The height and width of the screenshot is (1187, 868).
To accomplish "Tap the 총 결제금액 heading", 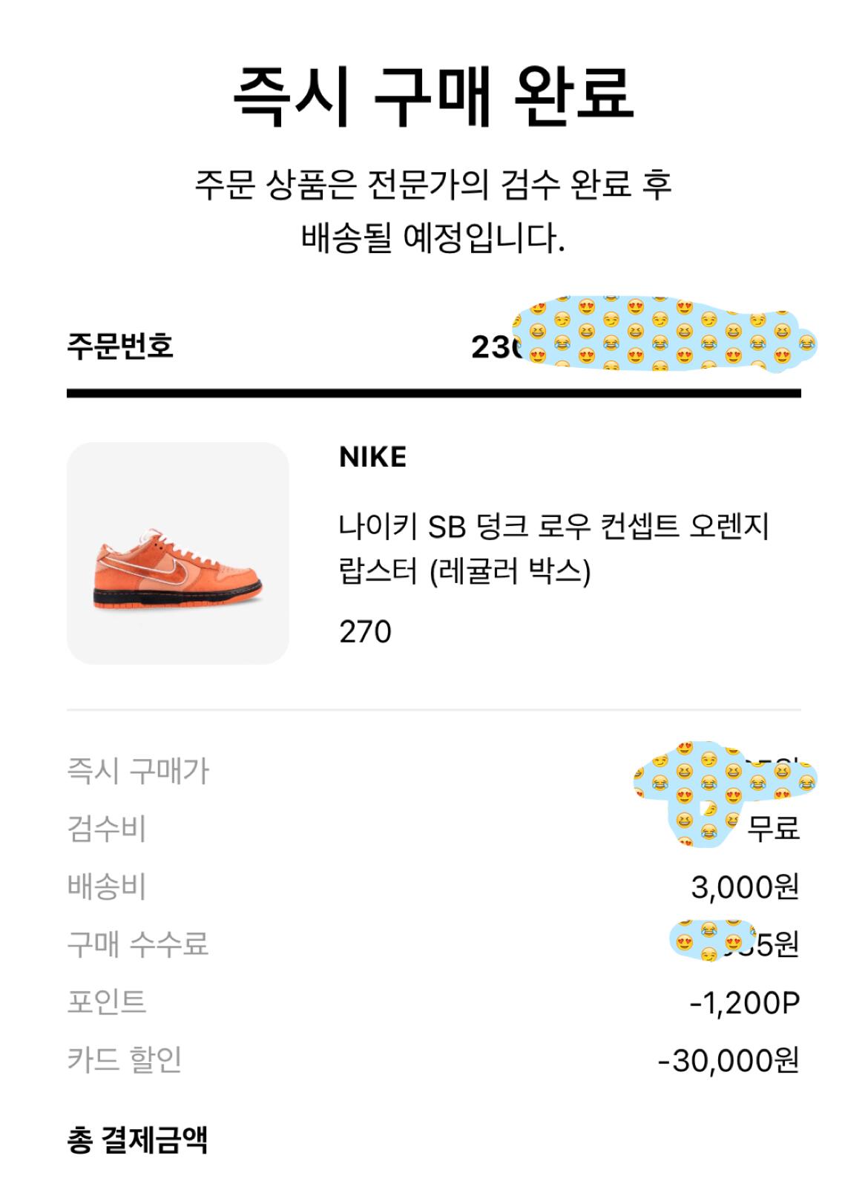I will pos(137,1140).
